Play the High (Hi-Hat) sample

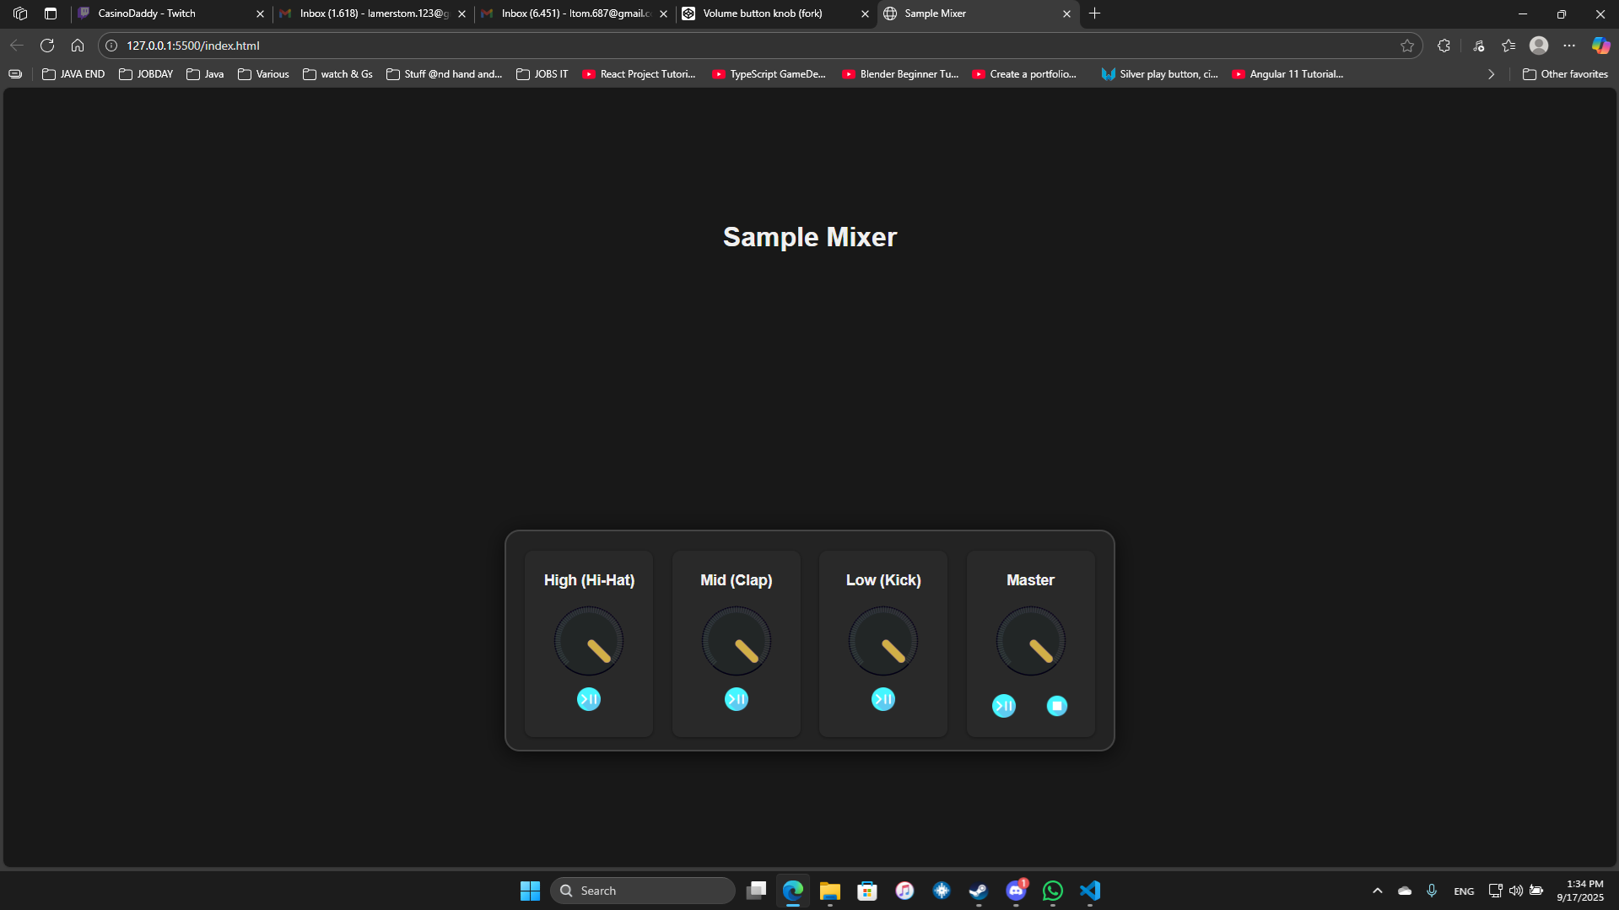click(589, 698)
